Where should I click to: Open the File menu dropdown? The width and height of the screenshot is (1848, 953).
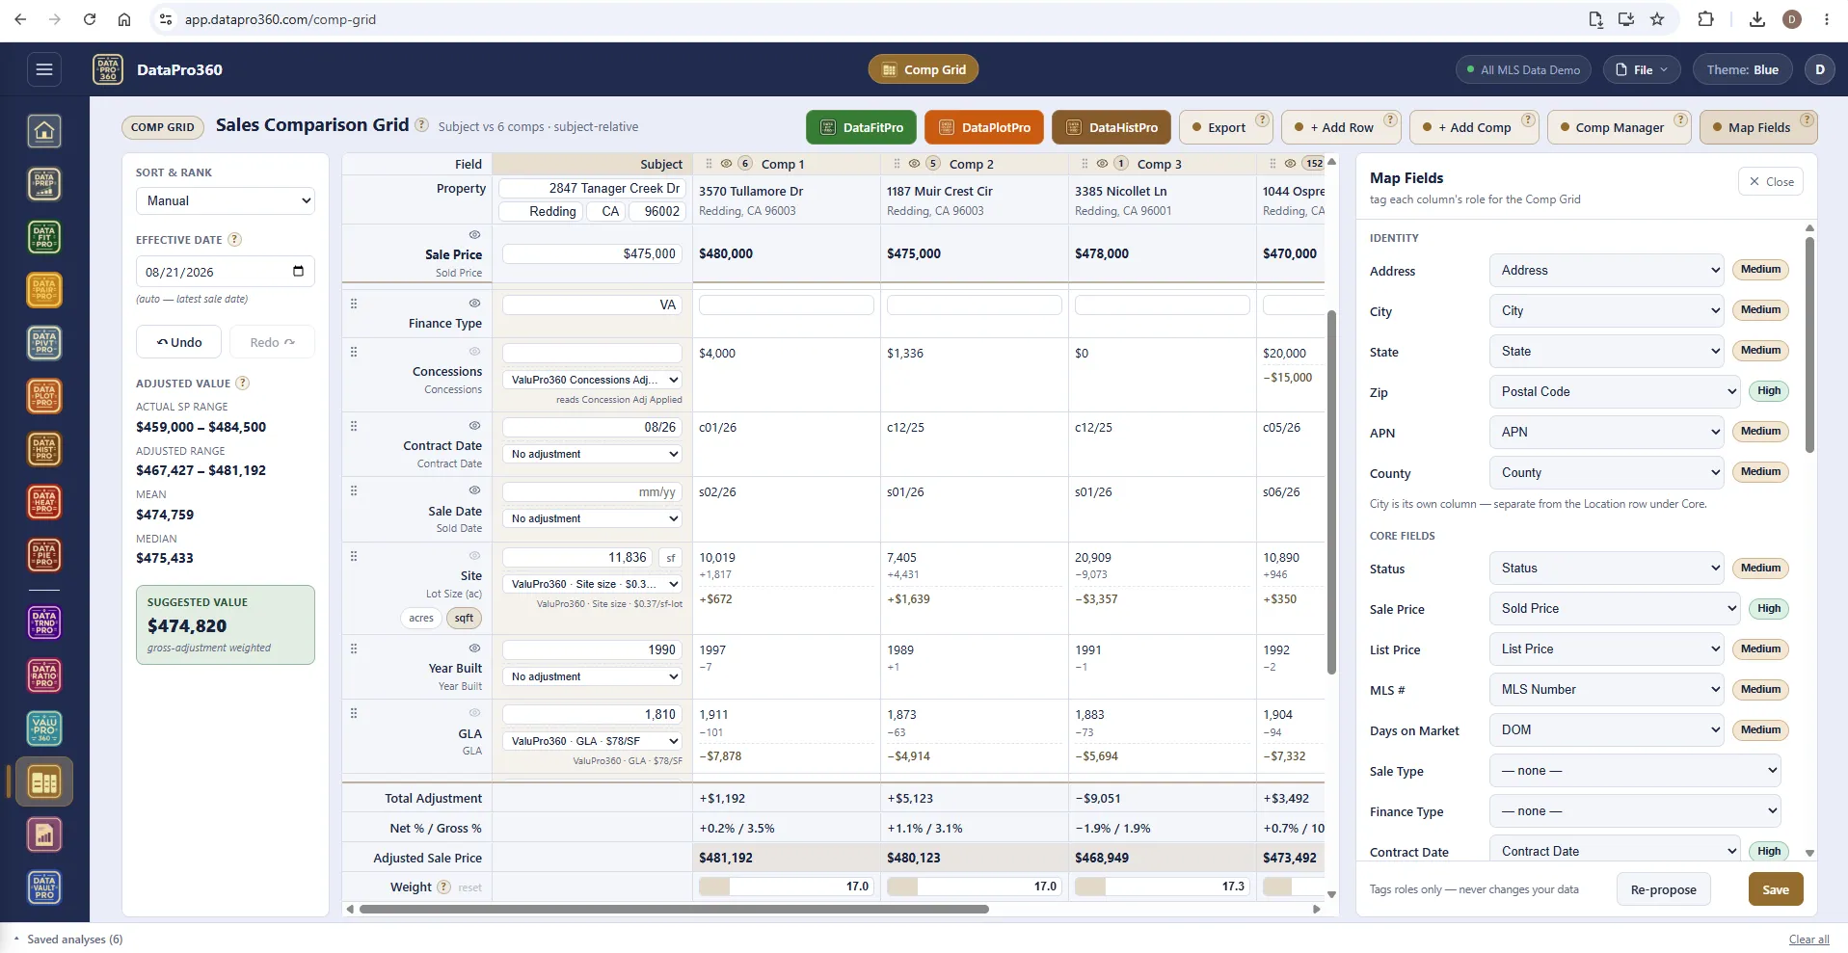(1643, 69)
